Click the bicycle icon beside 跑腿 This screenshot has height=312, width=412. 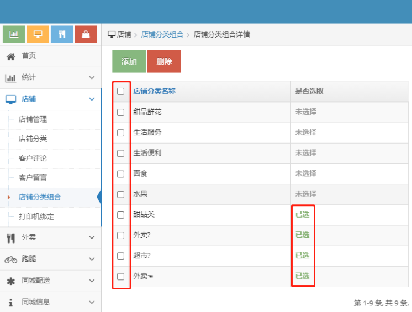10,259
